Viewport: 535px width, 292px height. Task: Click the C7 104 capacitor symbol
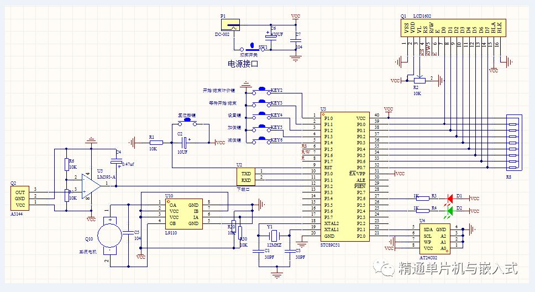296,40
